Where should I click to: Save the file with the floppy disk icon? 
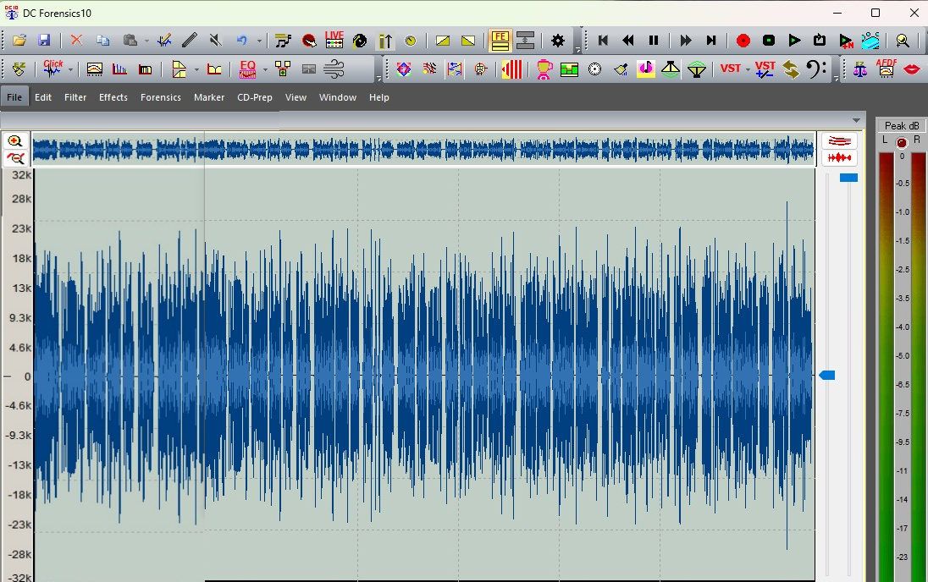(x=44, y=41)
